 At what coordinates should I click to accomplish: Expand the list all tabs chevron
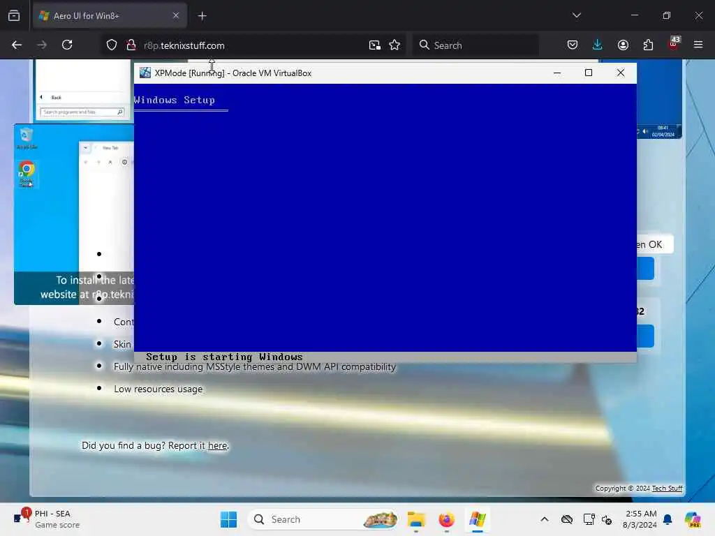577,15
